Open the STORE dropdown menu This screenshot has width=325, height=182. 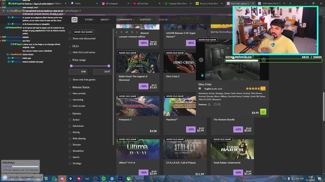pyautogui.click(x=90, y=19)
